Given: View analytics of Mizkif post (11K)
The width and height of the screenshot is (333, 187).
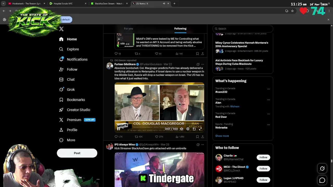Looking at the screenshot, I should point(179,54).
